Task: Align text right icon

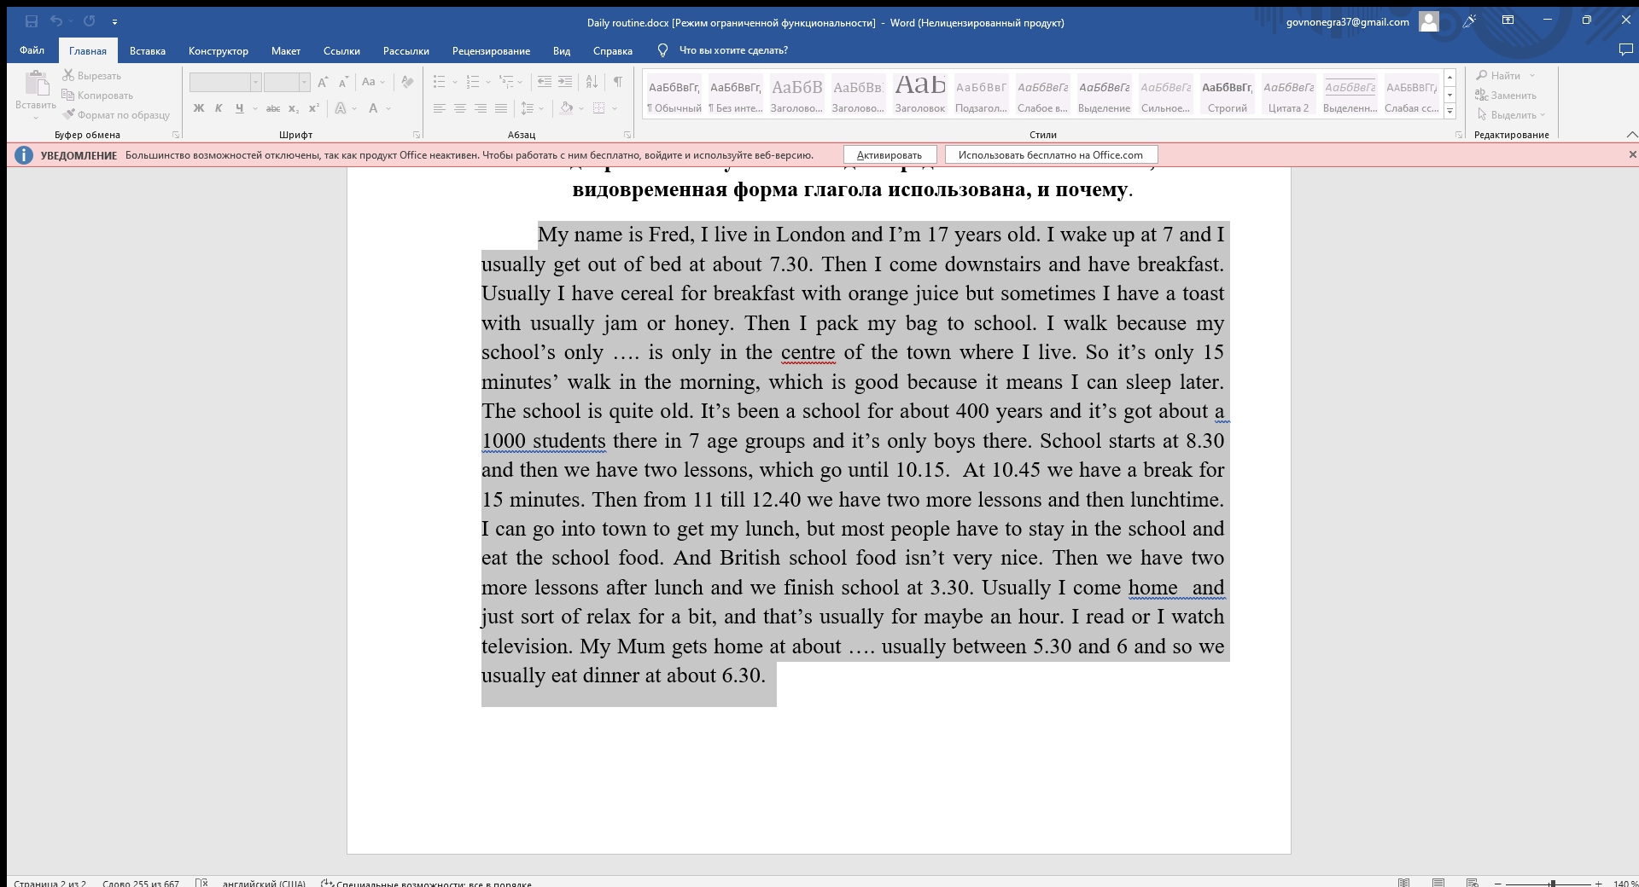Action: (x=480, y=108)
